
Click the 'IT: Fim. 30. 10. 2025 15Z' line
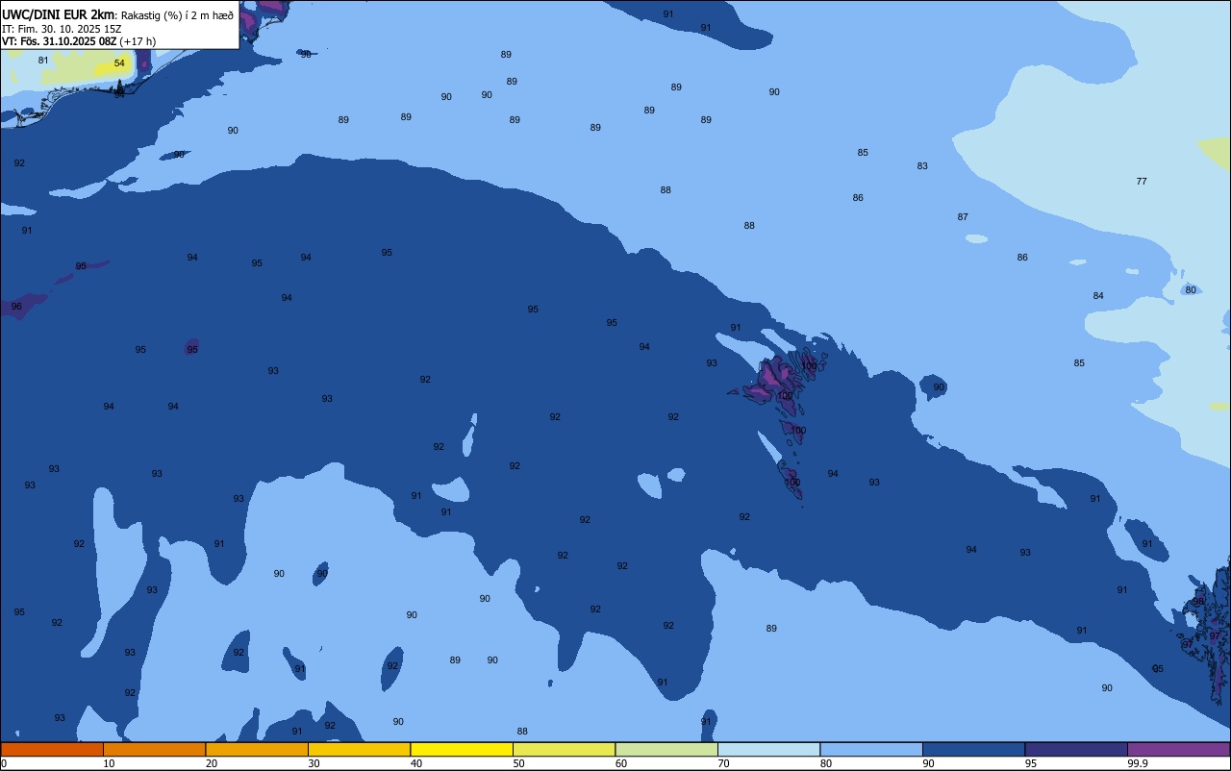coord(62,29)
